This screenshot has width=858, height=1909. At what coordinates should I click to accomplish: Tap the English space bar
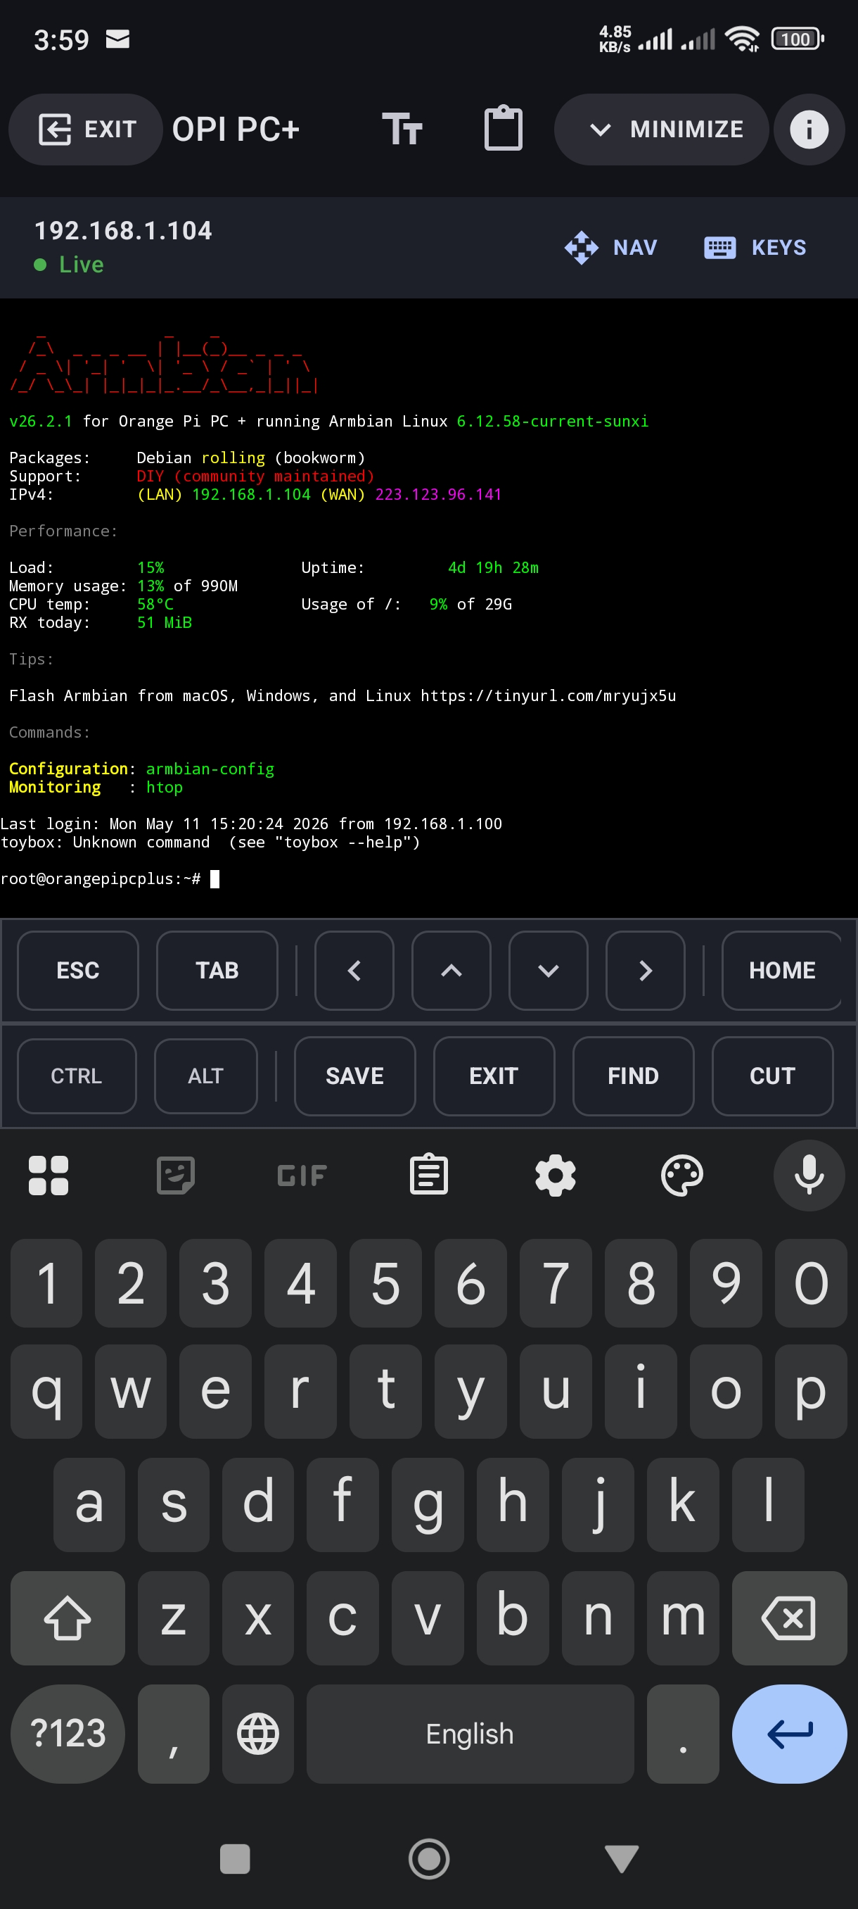tap(470, 1733)
